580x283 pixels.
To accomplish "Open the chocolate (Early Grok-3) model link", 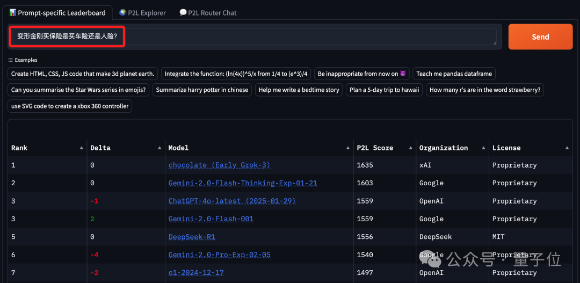I will pos(219,165).
